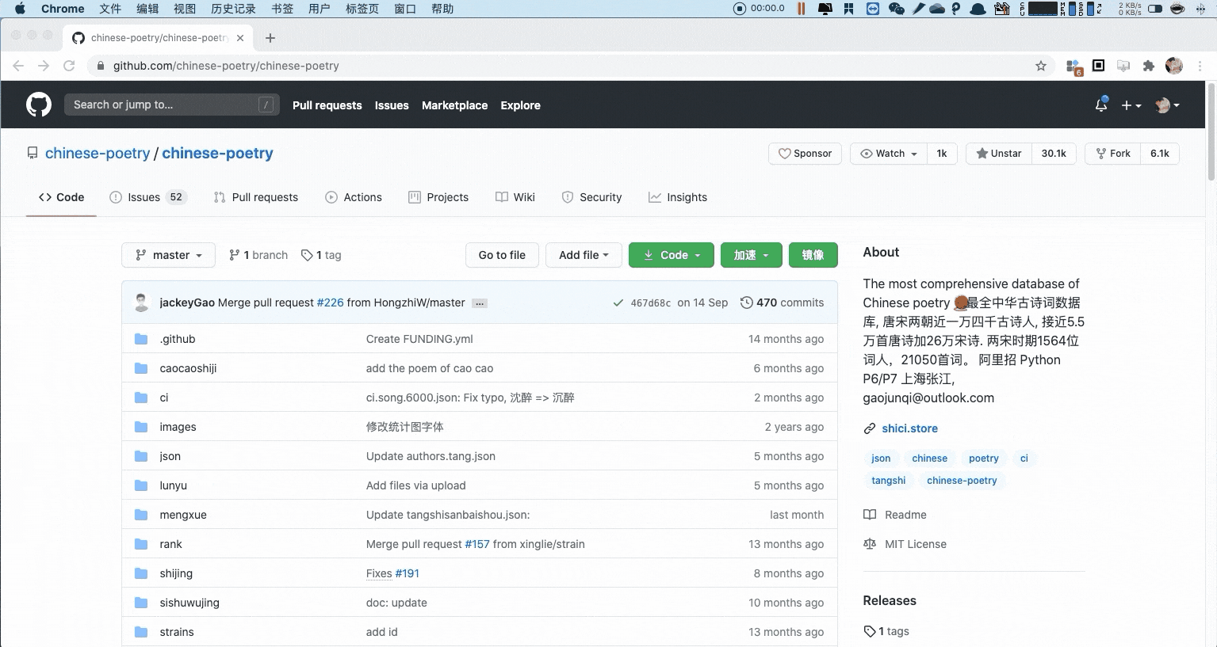Click the folder icon beside the shijing directory

coord(141,573)
